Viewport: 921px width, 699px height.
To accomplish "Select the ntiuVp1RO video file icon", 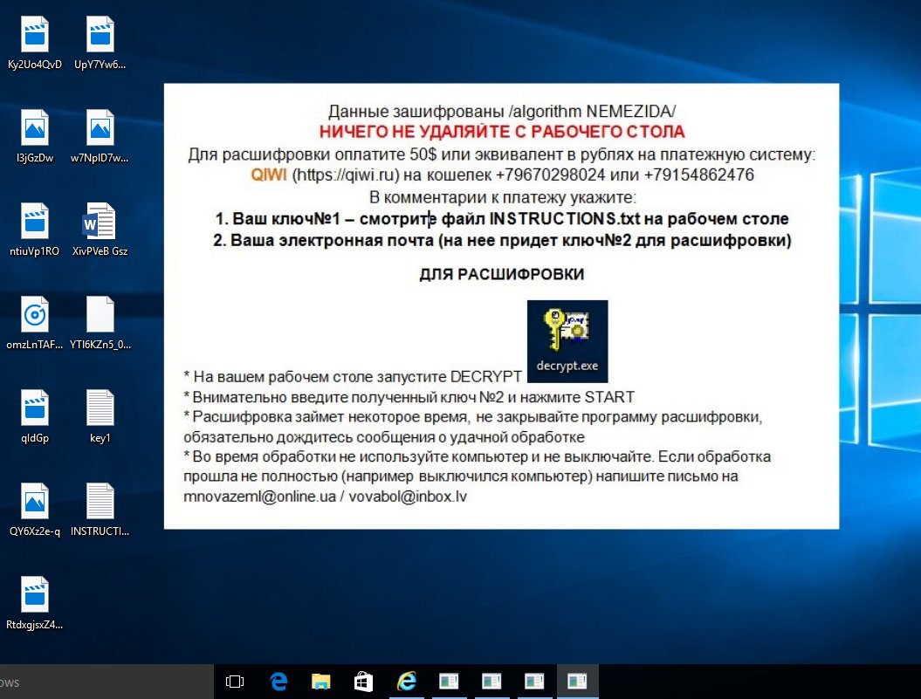I will click(35, 221).
